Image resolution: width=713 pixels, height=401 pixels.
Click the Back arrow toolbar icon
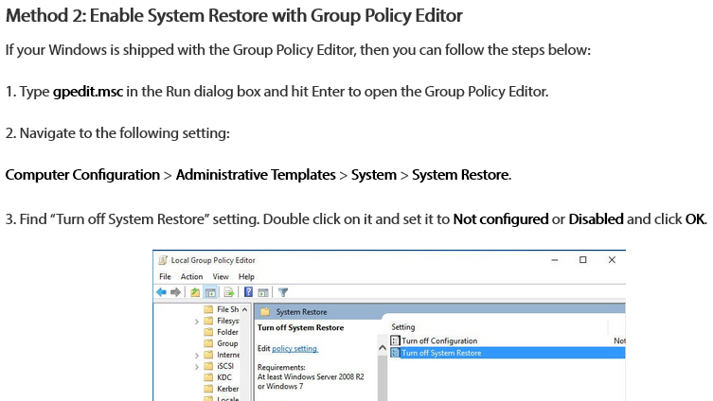163,292
